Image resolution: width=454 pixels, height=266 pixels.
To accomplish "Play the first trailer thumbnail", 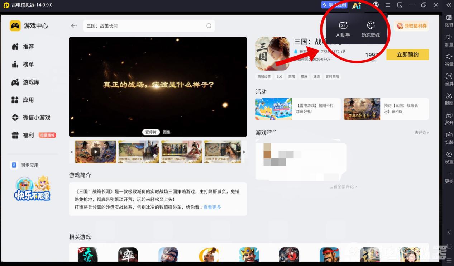I will tap(95, 152).
